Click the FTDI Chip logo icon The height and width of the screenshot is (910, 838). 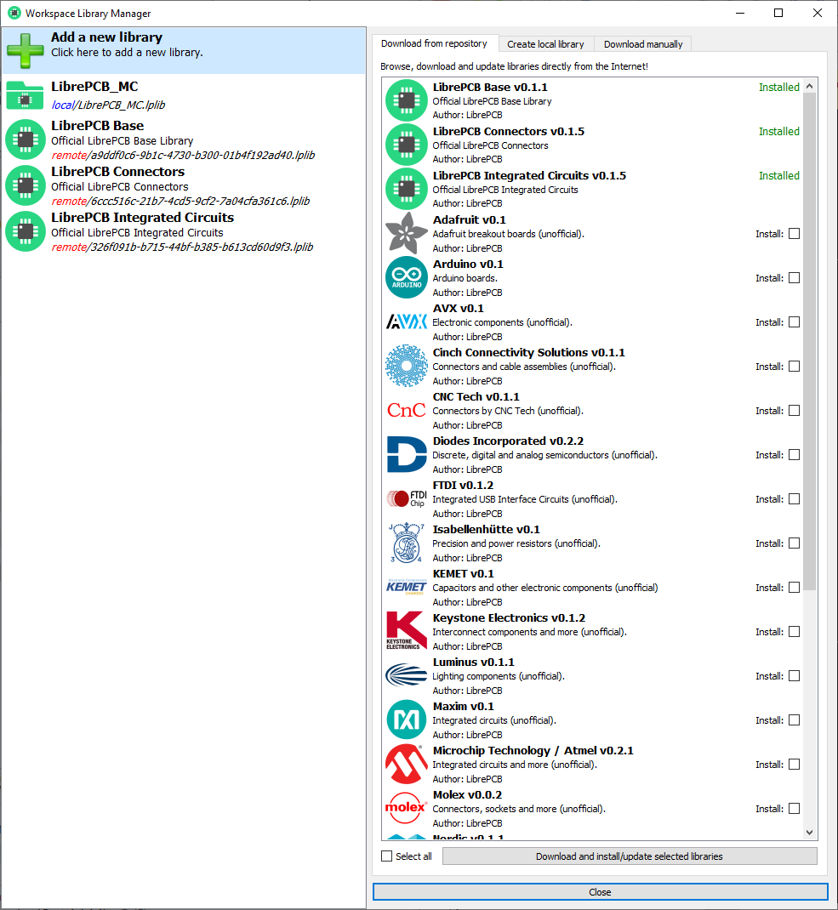pyautogui.click(x=407, y=498)
